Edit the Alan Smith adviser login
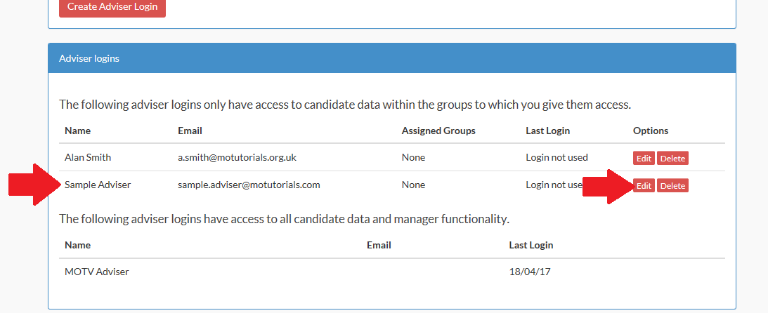The image size is (768, 313). click(x=644, y=158)
